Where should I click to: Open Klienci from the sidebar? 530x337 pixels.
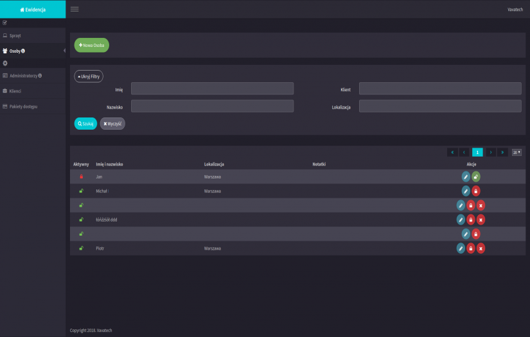[33, 91]
